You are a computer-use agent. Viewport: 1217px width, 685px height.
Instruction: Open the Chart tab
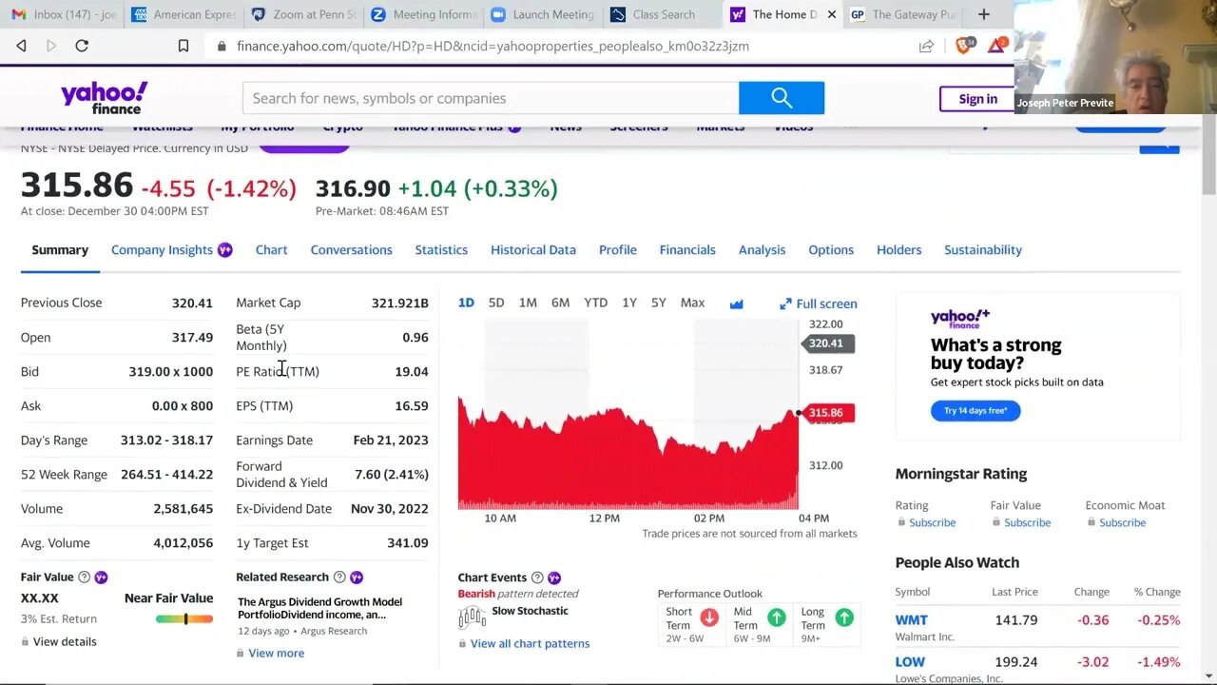click(x=271, y=250)
